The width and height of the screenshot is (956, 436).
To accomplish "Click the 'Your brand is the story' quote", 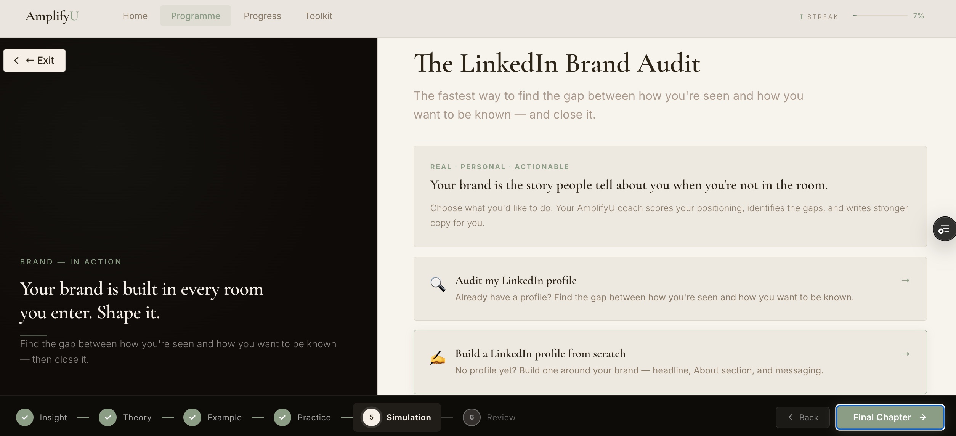I will click(x=629, y=185).
